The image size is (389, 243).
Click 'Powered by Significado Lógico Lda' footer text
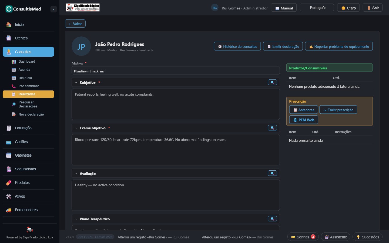[30, 237]
